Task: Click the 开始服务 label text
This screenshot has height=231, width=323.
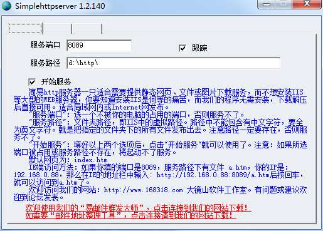Action: (x=56, y=82)
